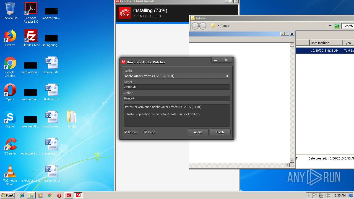The width and height of the screenshot is (354, 199).
Task: Select the eyesjobs.png desktop file
Action: 31,175
